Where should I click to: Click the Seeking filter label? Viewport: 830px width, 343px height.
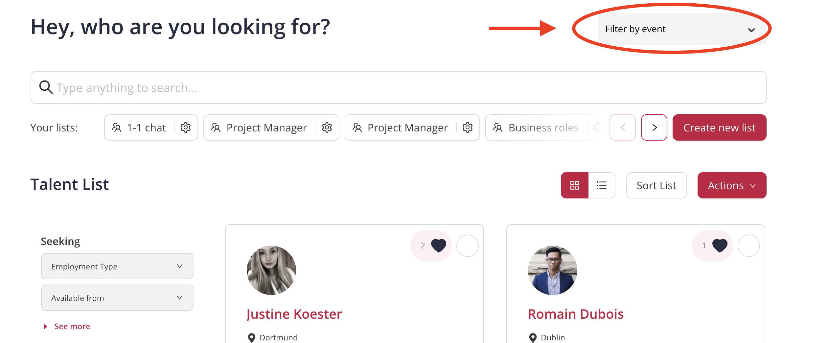point(60,241)
